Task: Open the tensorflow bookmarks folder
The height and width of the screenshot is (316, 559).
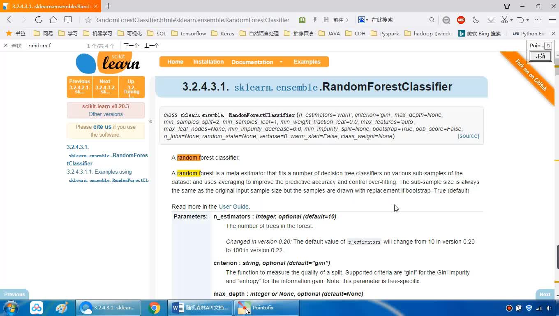Action: (x=189, y=33)
